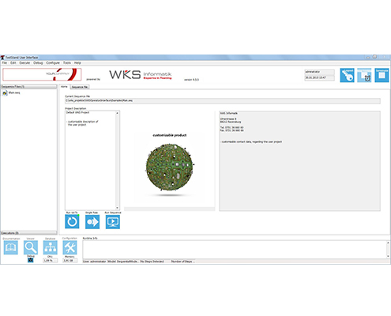
Task: Open the Configure menu
Action: coord(53,63)
